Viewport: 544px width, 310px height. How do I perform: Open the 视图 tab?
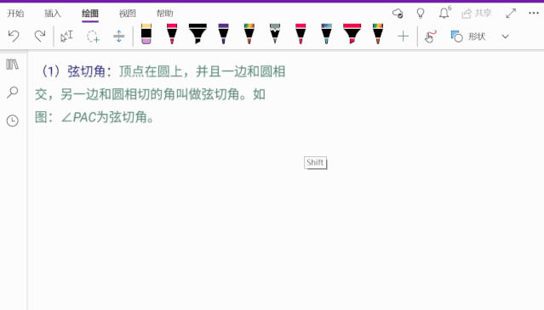coord(128,13)
